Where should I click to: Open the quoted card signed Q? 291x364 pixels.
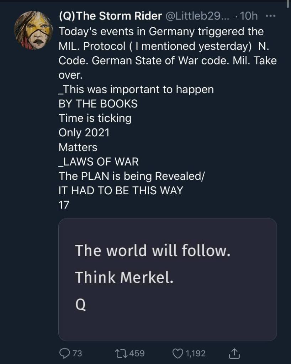click(168, 279)
